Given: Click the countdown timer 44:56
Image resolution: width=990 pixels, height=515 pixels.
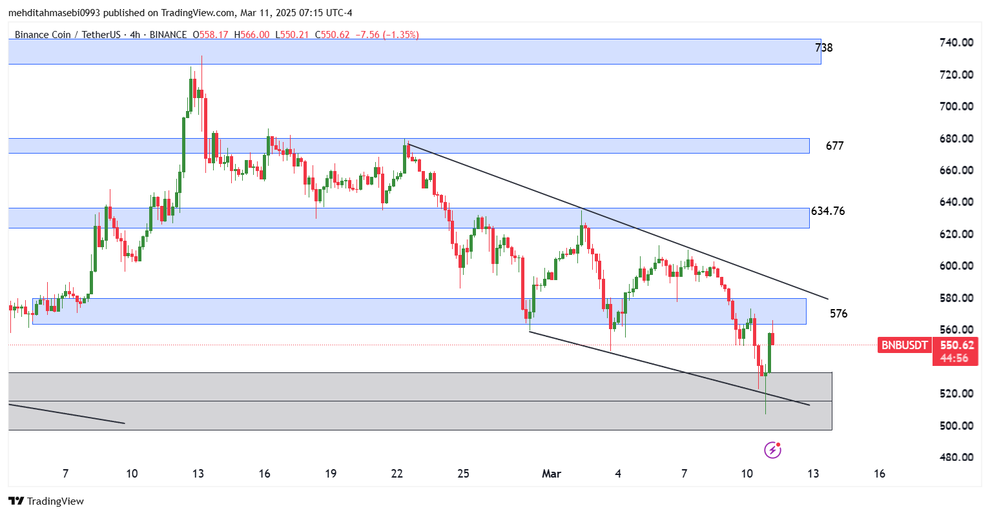Looking at the screenshot, I should (x=954, y=358).
